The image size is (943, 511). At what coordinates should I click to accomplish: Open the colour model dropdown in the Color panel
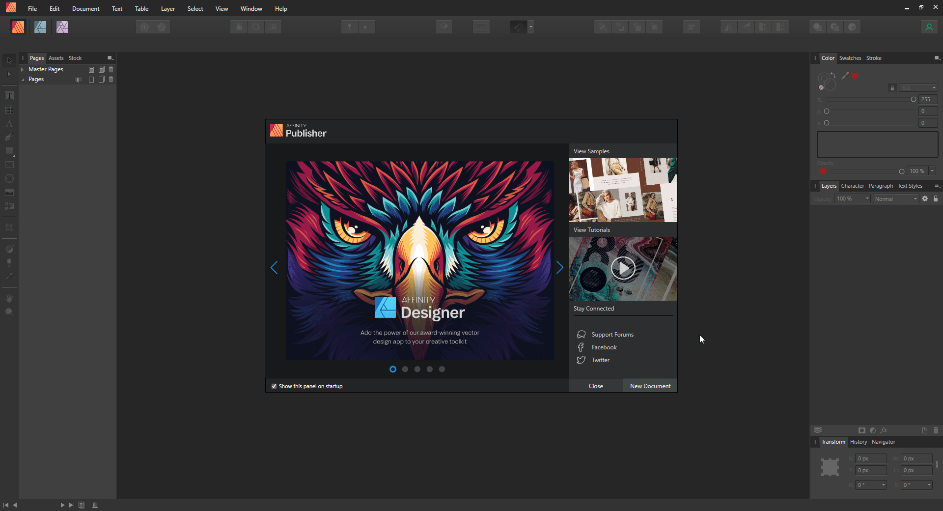coord(917,87)
